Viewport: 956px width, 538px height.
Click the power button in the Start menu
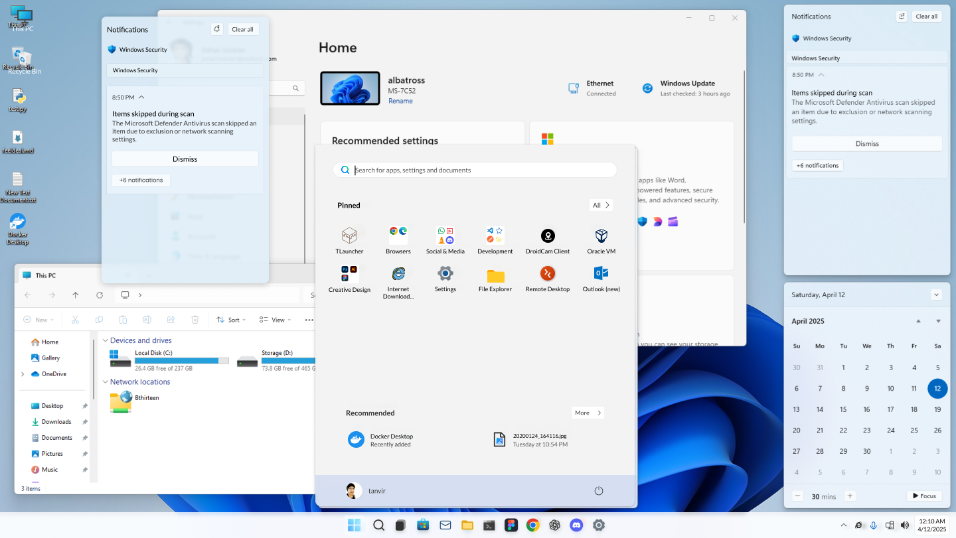click(598, 490)
